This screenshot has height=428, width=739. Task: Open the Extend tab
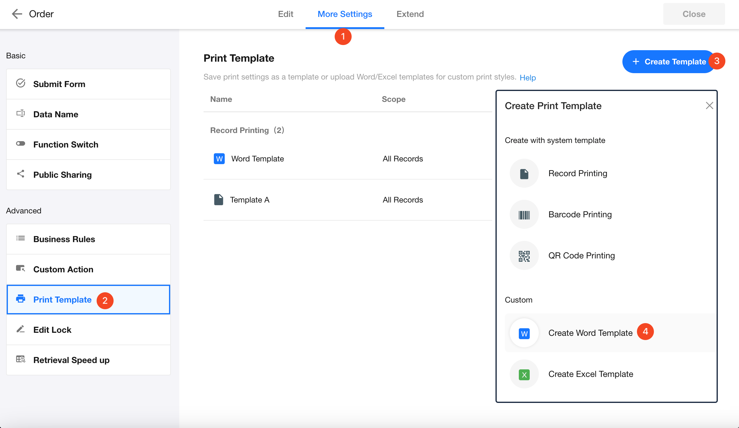(x=410, y=14)
